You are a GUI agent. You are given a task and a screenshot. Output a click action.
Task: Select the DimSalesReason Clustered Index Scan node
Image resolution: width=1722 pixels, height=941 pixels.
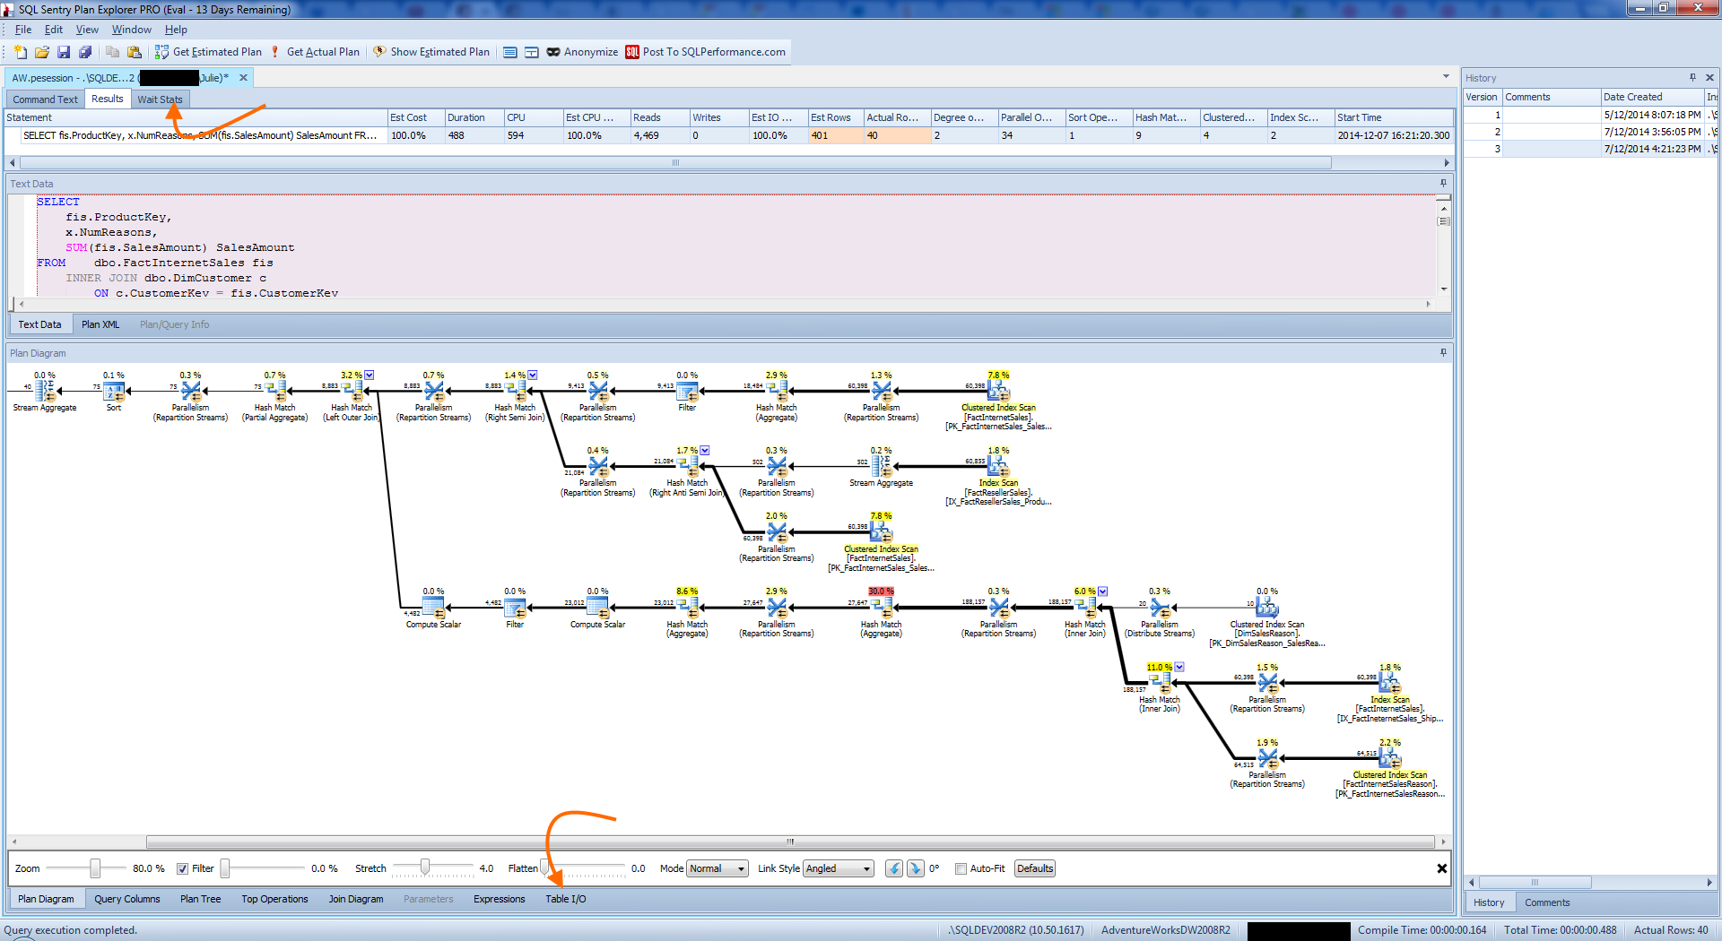(x=1266, y=617)
